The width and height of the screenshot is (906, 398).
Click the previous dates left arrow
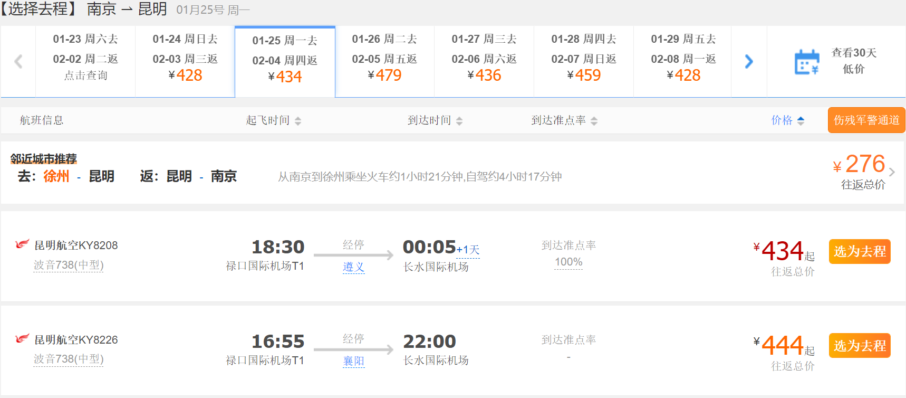click(x=18, y=62)
